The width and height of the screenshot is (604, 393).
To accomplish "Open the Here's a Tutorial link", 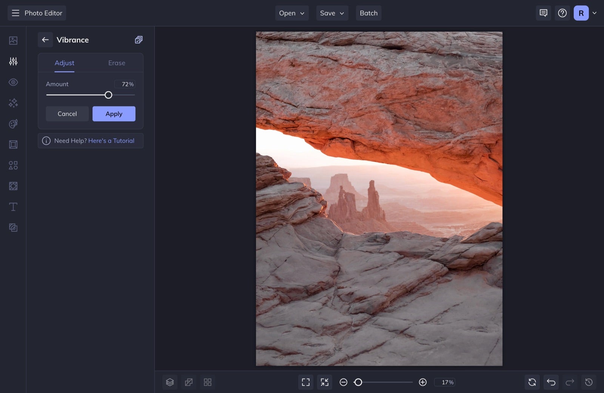I will 111,140.
